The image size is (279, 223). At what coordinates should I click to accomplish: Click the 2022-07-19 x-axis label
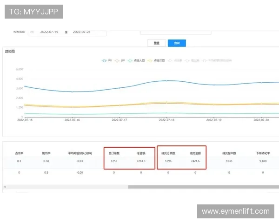[x=214, y=120]
